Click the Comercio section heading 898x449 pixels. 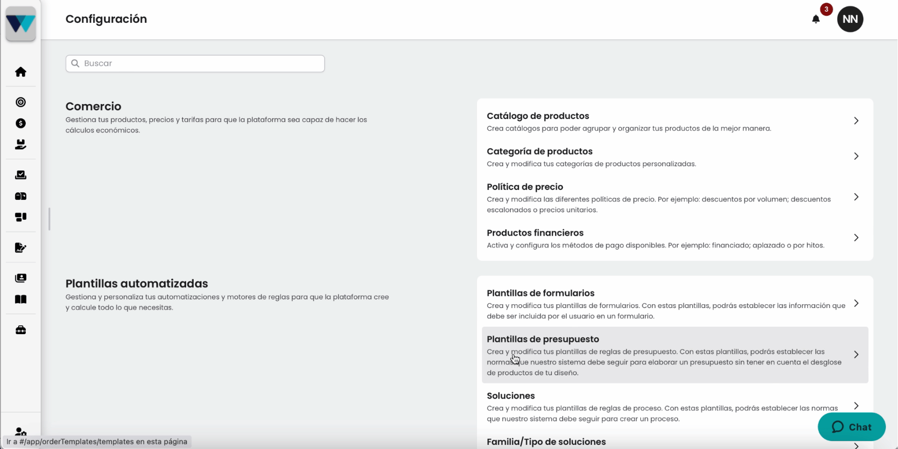click(x=94, y=106)
